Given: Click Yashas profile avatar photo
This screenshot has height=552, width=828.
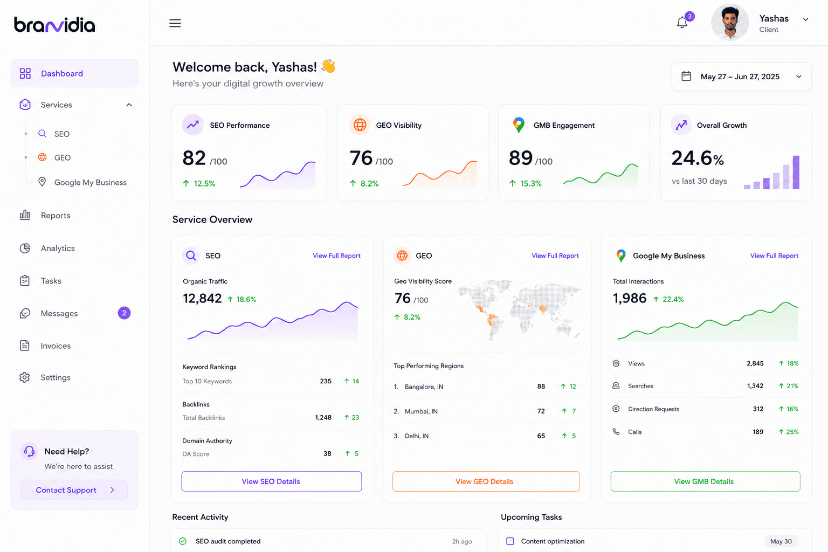Looking at the screenshot, I should click(730, 23).
